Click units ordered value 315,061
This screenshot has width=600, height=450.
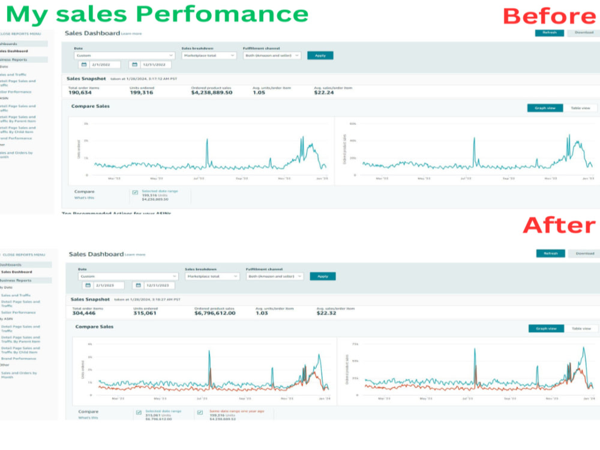(x=145, y=313)
